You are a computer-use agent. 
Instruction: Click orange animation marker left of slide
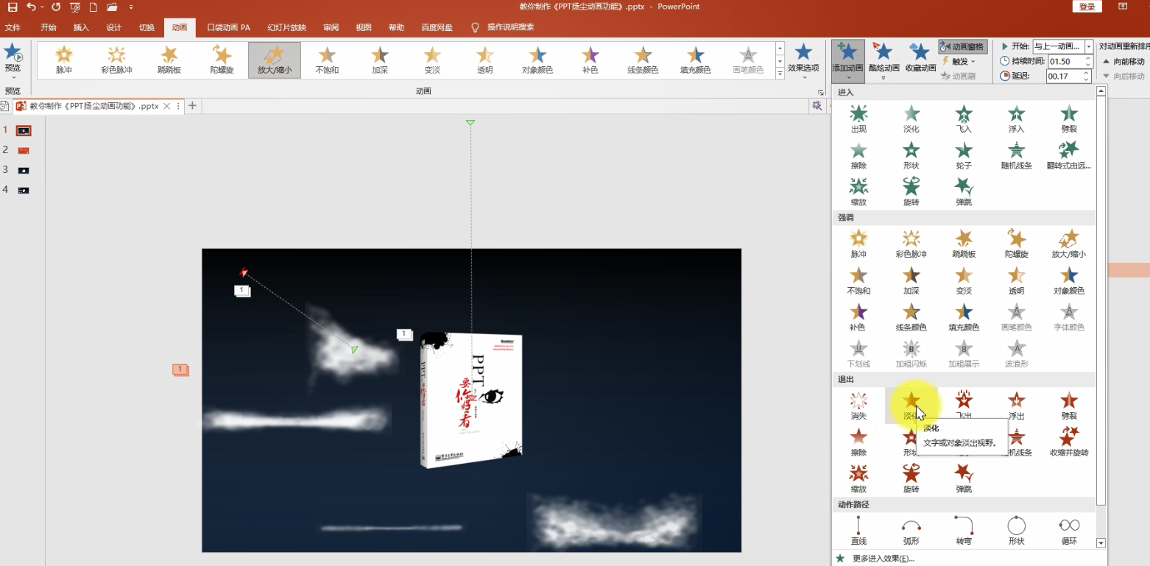coord(180,369)
